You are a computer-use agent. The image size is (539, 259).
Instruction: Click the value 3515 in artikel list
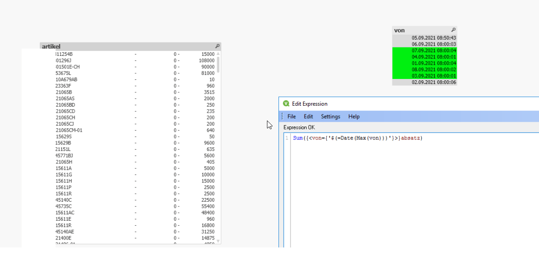pos(209,92)
